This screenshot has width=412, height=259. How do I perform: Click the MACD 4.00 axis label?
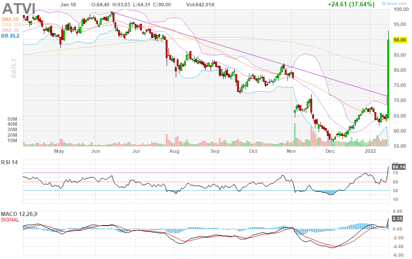[x=398, y=211]
